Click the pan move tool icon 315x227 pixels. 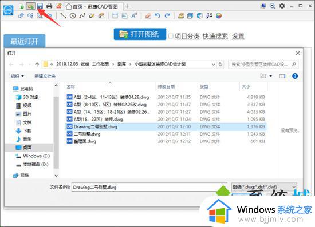(21, 15)
